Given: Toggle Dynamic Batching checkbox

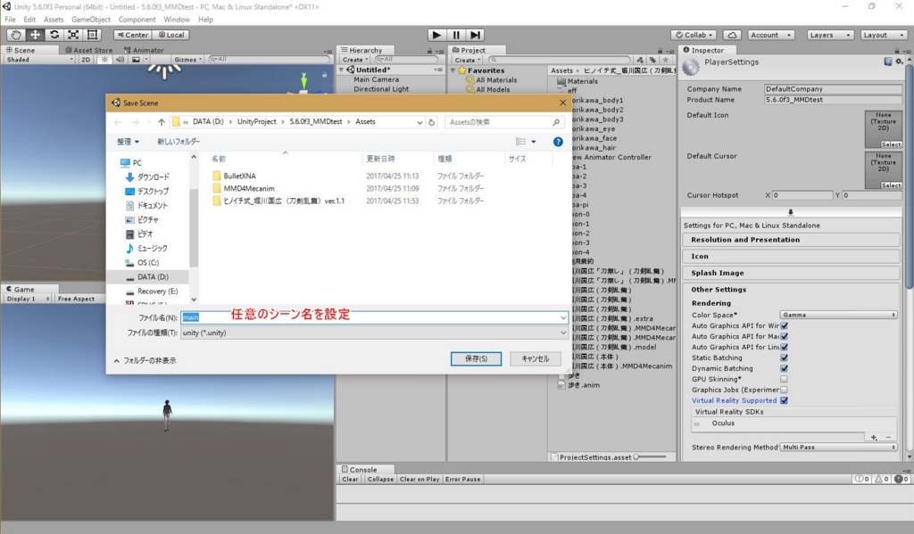Looking at the screenshot, I should pyautogui.click(x=784, y=368).
